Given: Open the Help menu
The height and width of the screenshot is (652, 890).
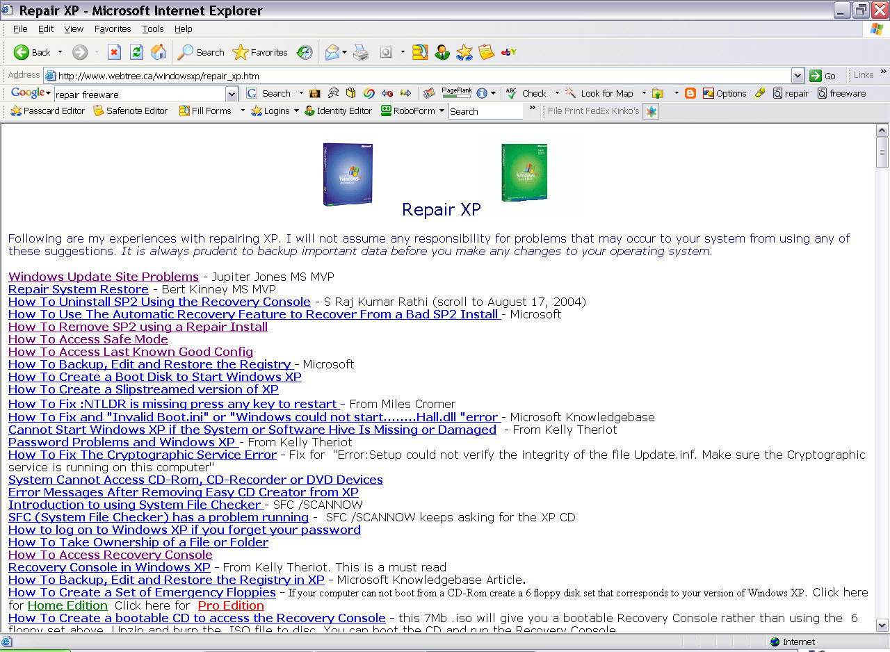Looking at the screenshot, I should [x=184, y=29].
